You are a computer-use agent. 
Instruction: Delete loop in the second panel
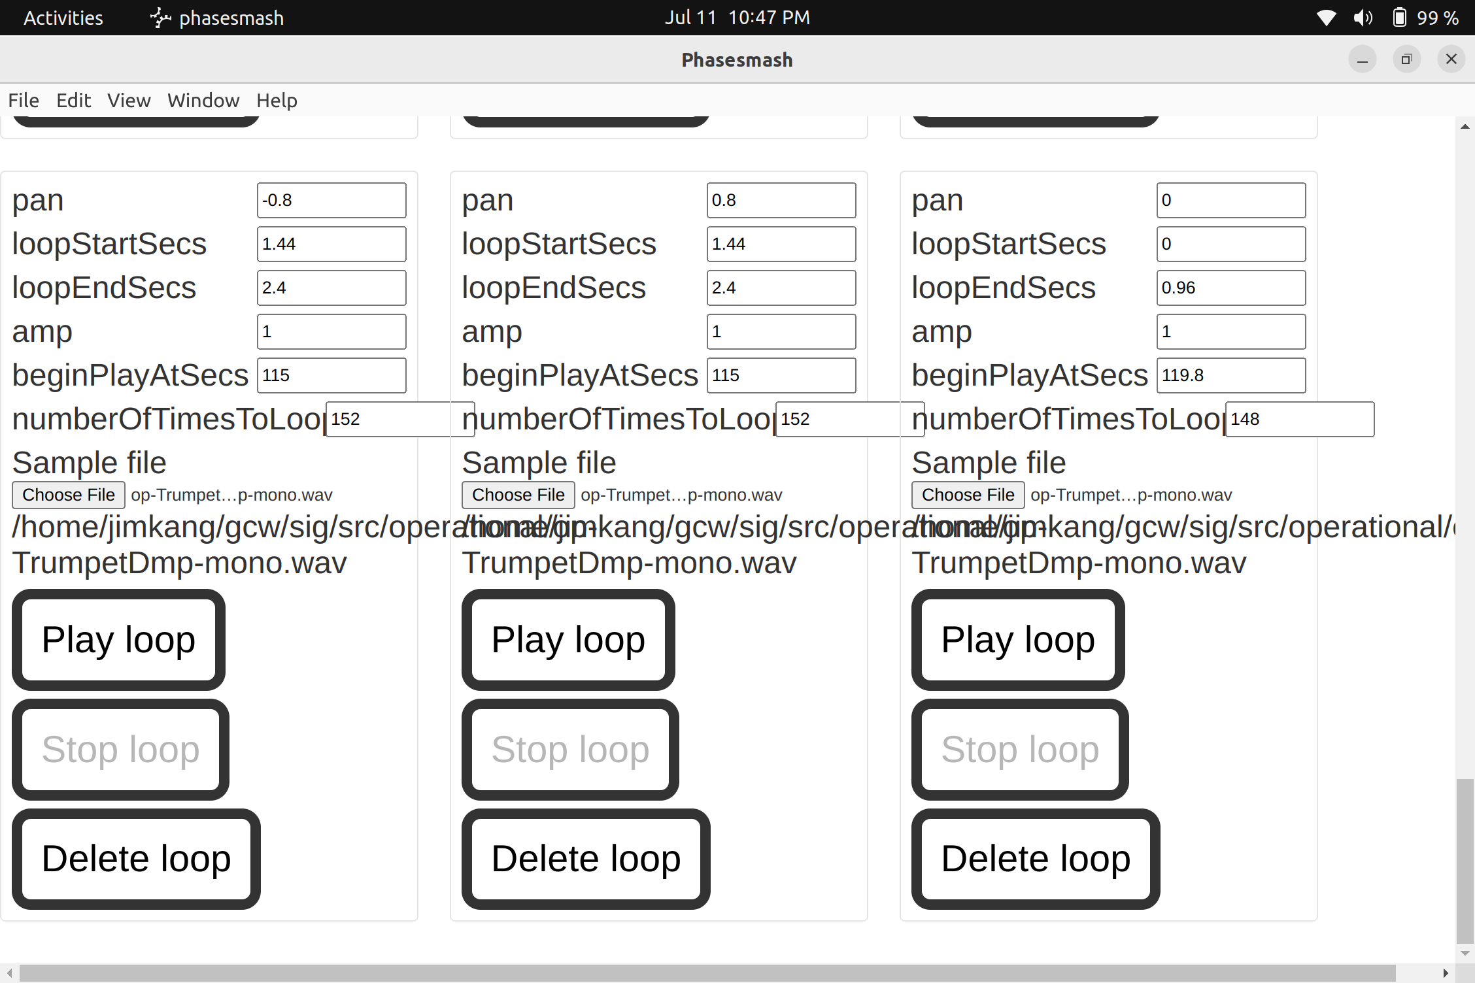tap(586, 859)
